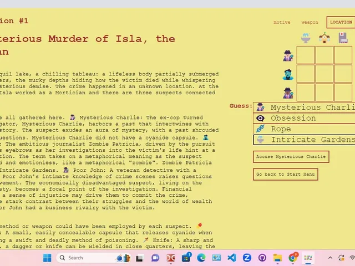Viewport: 355px width, 266px height.
Task: Mark grid cell for light-skinned detective and hospital
Action: pos(343,55)
